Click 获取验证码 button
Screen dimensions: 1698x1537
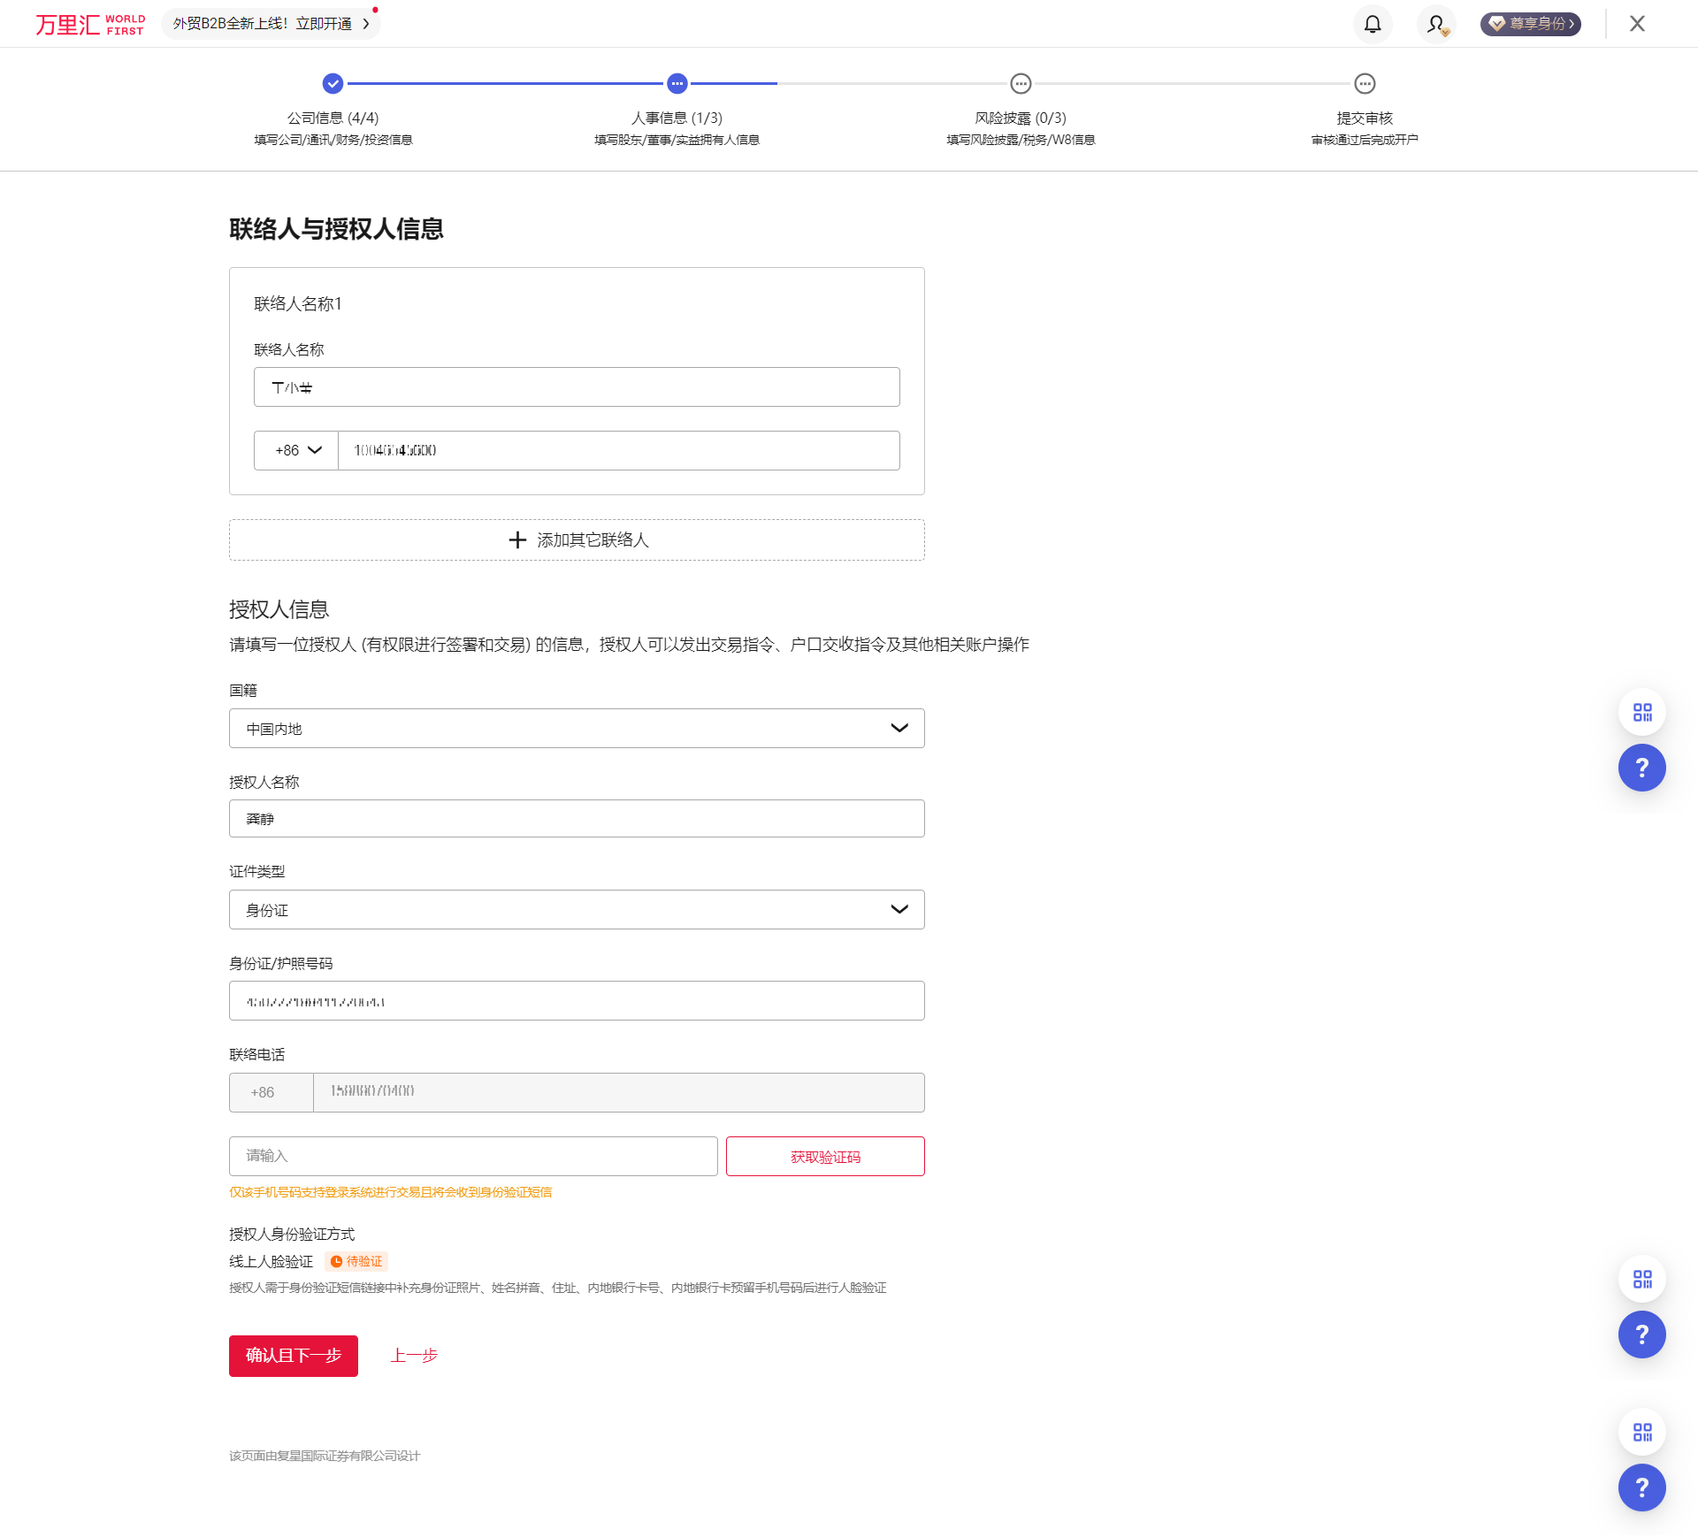click(825, 1156)
